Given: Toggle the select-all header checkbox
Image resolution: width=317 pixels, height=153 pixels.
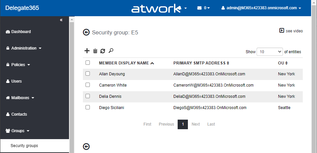Looking at the screenshot, I should click(x=88, y=63).
